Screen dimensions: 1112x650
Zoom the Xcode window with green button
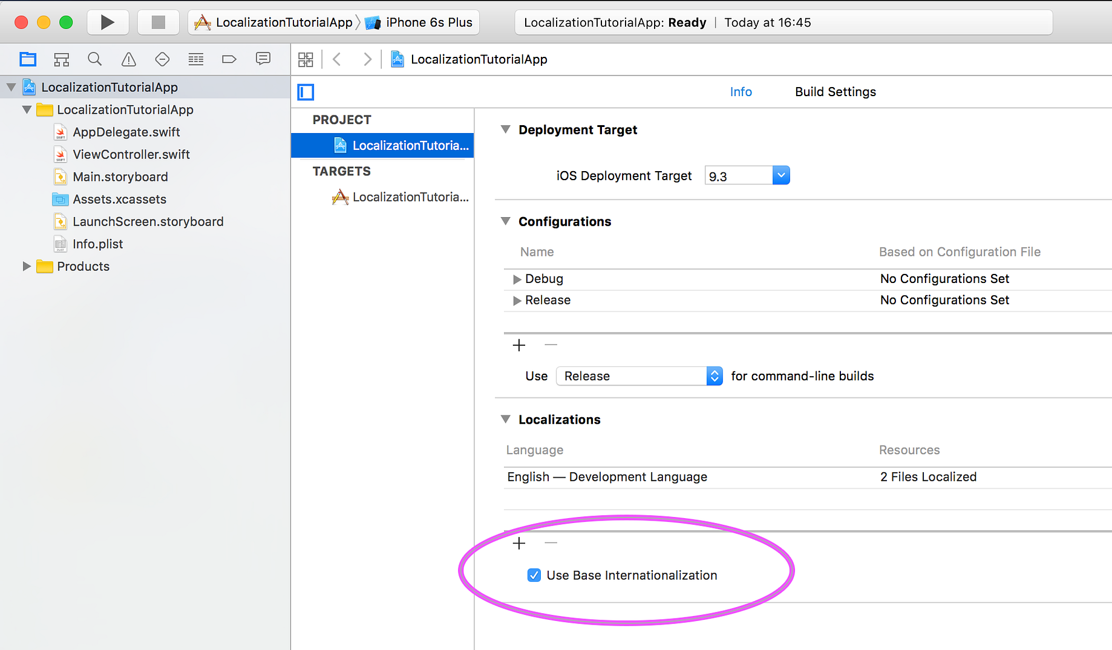pos(66,22)
